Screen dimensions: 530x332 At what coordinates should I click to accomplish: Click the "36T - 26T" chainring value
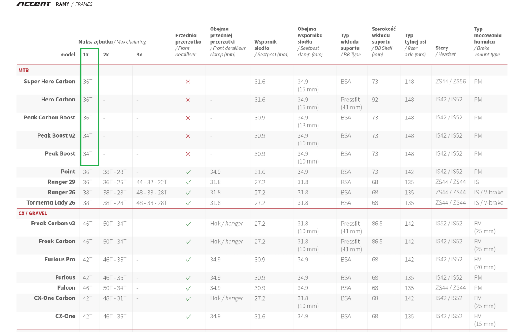click(115, 182)
